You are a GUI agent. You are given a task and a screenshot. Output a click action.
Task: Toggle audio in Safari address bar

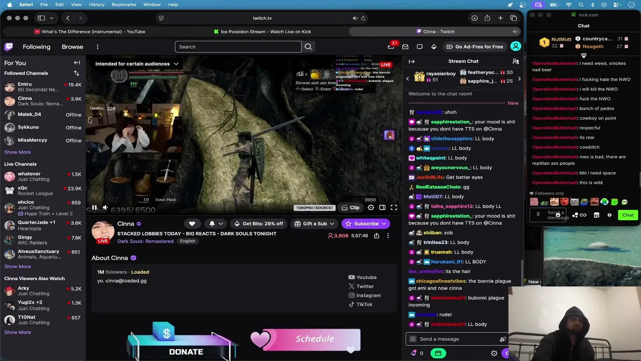pos(355,18)
